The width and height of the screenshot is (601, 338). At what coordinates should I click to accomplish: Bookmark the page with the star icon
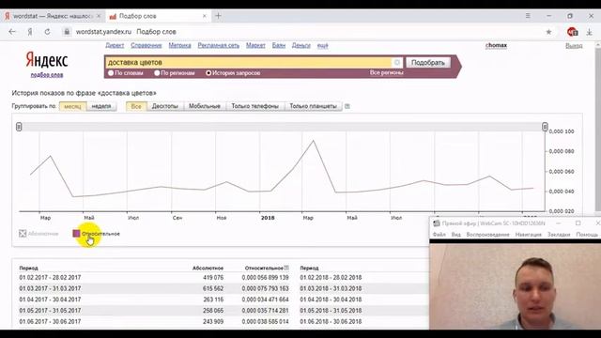tap(548, 32)
